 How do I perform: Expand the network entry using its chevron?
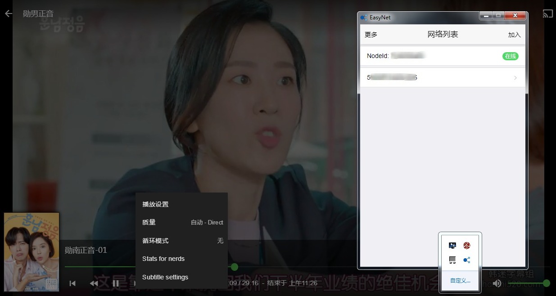pos(515,77)
